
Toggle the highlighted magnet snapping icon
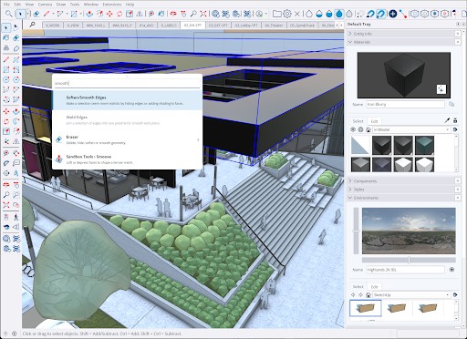380,14
